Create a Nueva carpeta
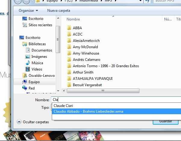This screenshot has height=141, width=181. pos(59,11)
